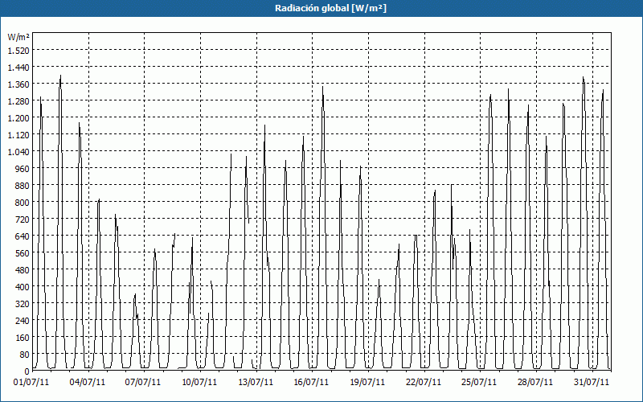Click the 0 y-axis value

27,371
